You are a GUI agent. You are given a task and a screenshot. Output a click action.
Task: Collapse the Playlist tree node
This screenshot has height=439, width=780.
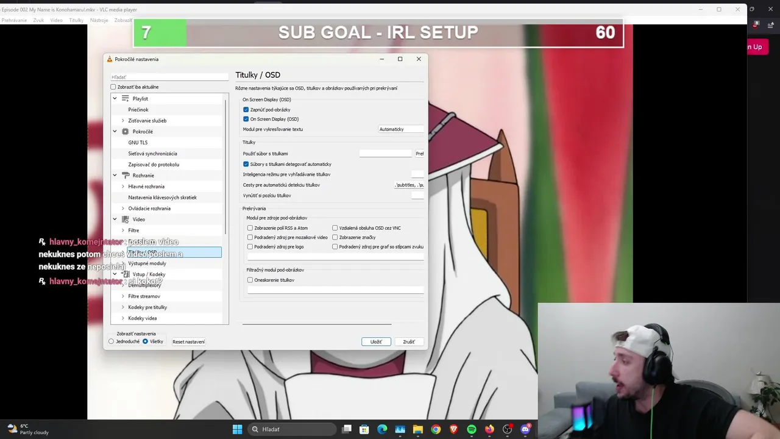point(115,98)
